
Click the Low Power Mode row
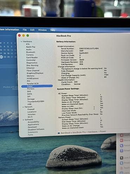(82, 113)
